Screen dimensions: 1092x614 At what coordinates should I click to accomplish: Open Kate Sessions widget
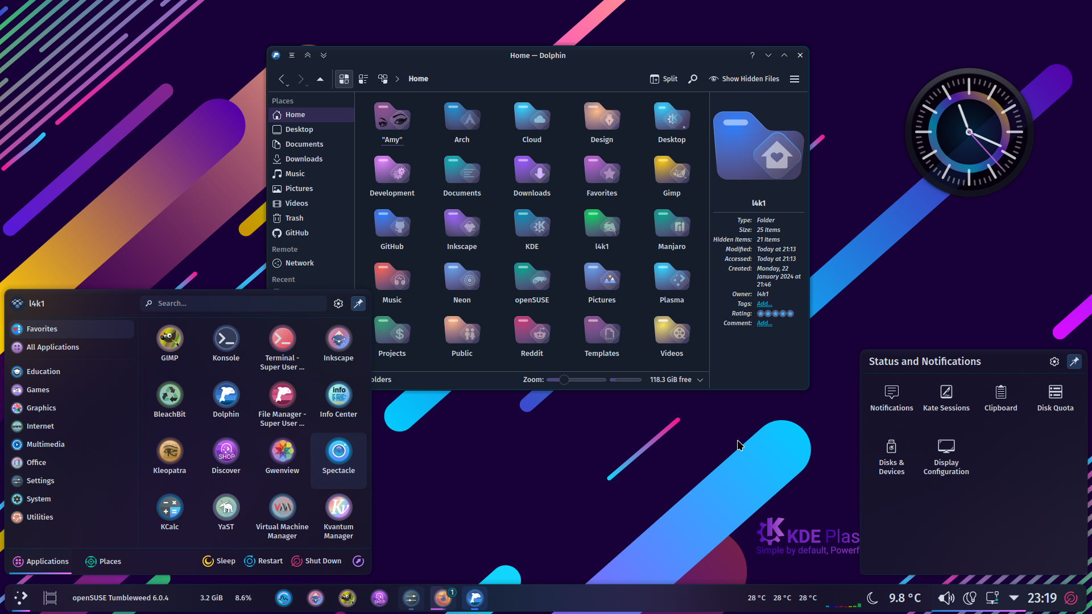[946, 398]
